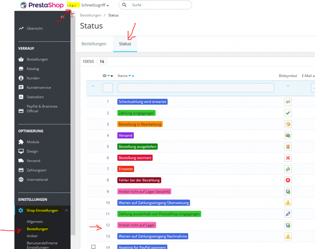Open Übersicht dashboard trend icon
This screenshot has width=315, height=249.
pyautogui.click(x=21, y=28)
